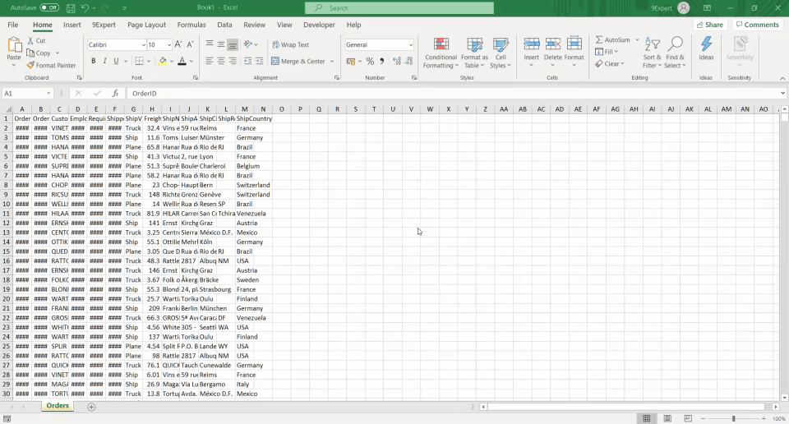Image resolution: width=789 pixels, height=424 pixels.
Task: Toggle the AutoSave switch
Action: [49, 7]
